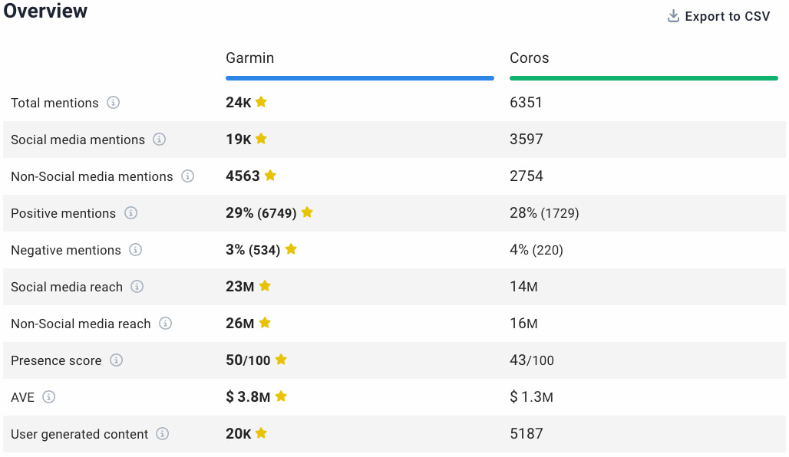Select Coros's green underline bar

pos(643,77)
